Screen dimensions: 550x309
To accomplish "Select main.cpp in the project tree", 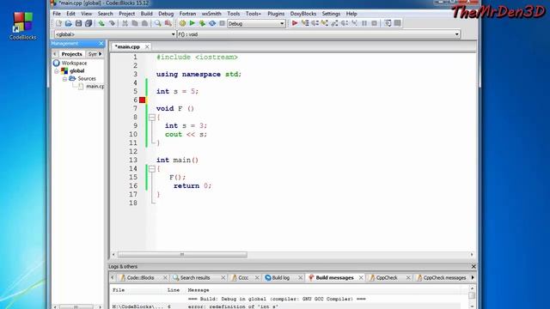I will point(95,86).
